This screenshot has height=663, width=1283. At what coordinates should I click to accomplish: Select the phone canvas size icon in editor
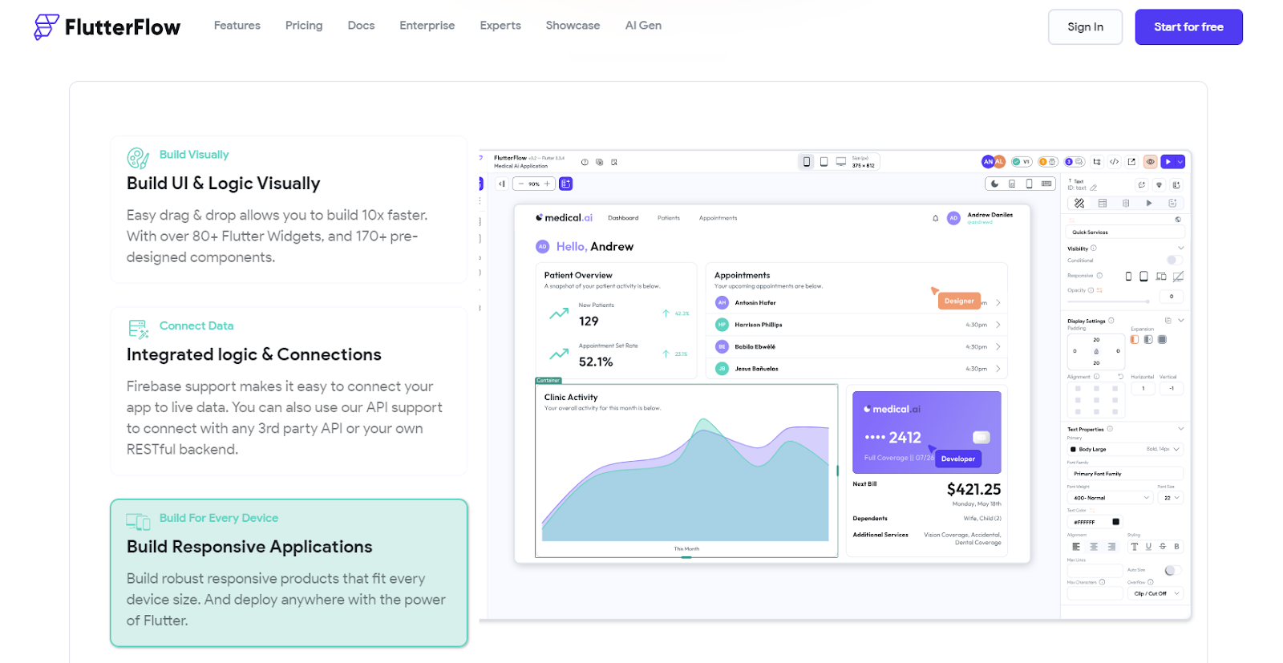click(807, 162)
